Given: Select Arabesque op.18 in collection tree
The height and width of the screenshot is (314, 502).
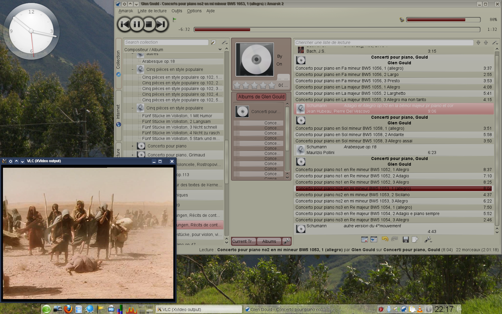Looking at the screenshot, I should [x=158, y=61].
